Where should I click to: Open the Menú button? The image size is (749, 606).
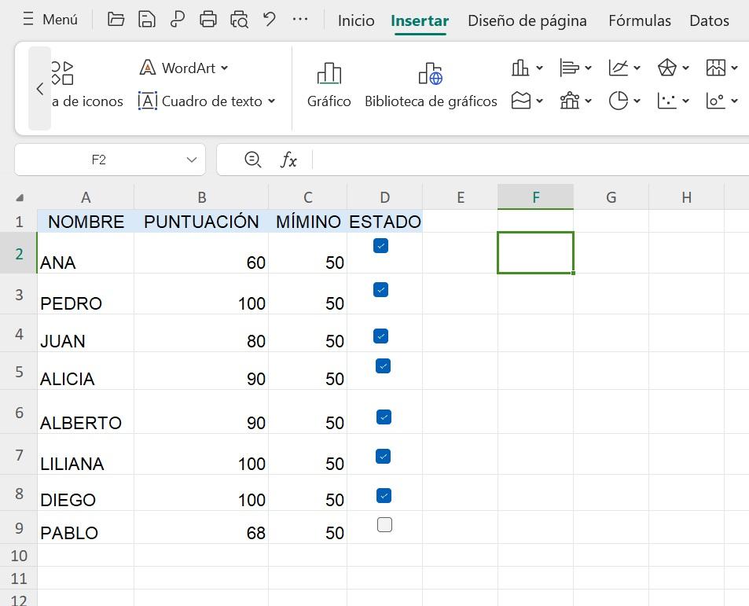coord(50,20)
